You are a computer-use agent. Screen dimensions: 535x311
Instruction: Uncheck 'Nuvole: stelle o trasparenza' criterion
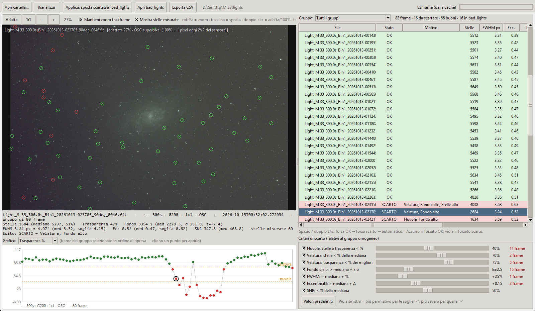click(x=304, y=248)
